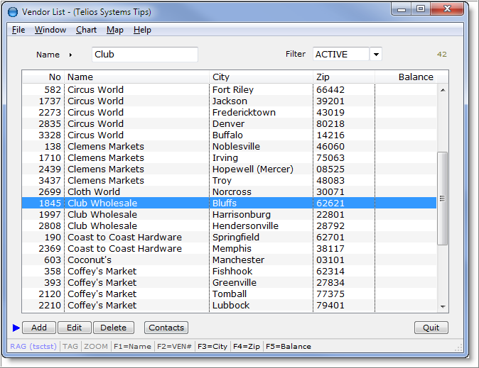The height and width of the screenshot is (368, 479).
Task: Open the Chart menu
Action: [x=86, y=30]
